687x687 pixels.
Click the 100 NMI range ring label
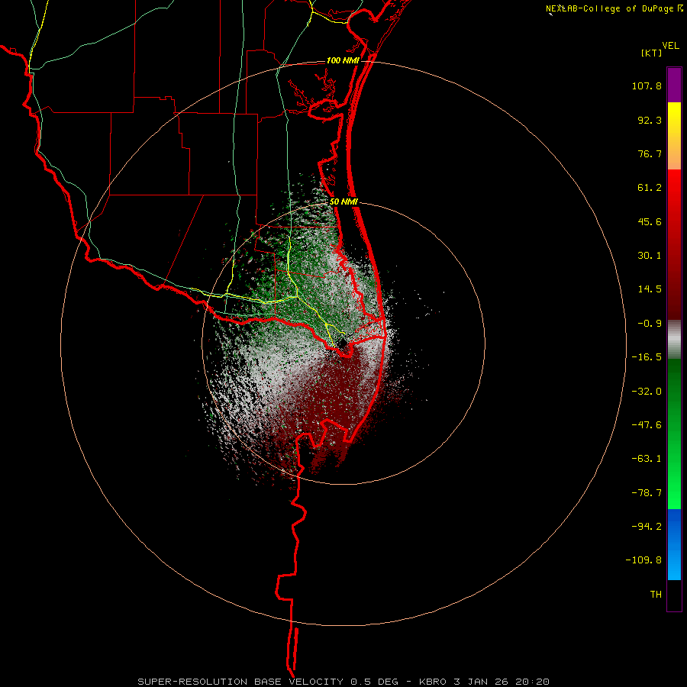[x=343, y=60]
